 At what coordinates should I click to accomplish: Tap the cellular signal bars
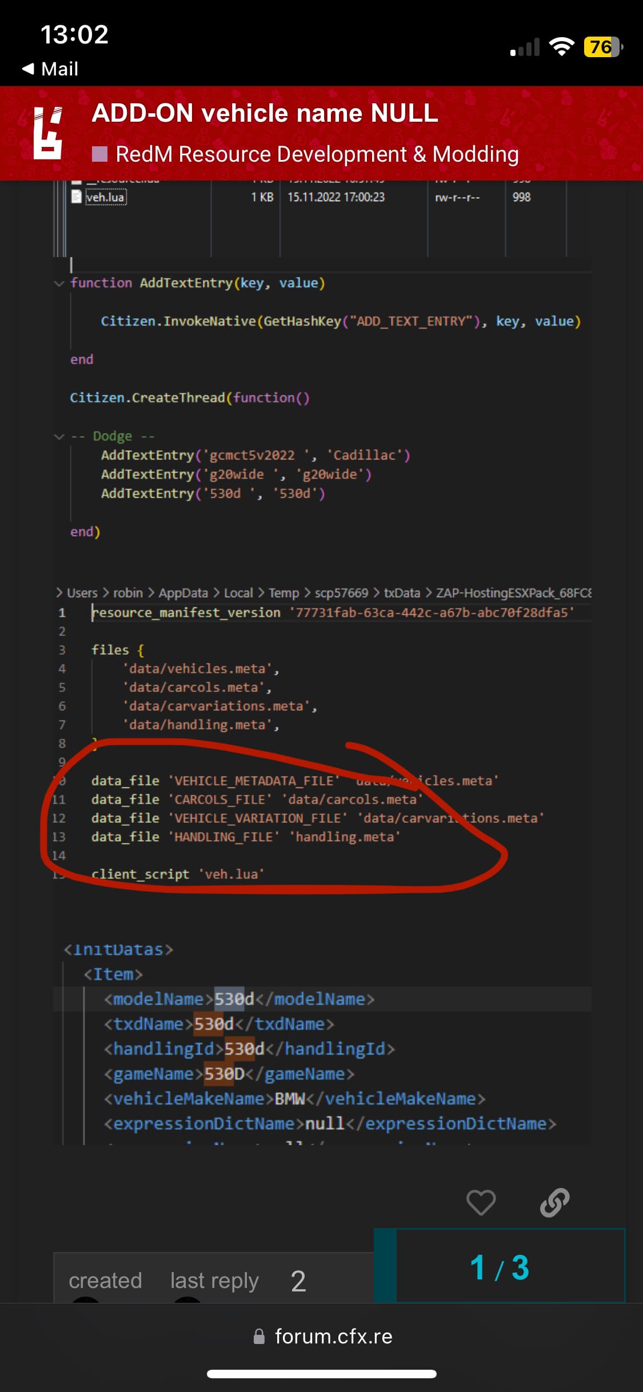click(x=525, y=47)
